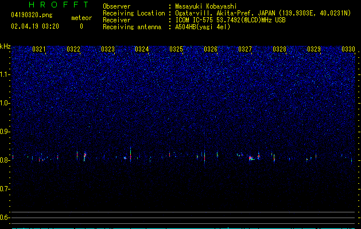Viewport: 361px width, 229px height.
Task: Click the 0.7 kHz axis label
Action: coord(5,189)
